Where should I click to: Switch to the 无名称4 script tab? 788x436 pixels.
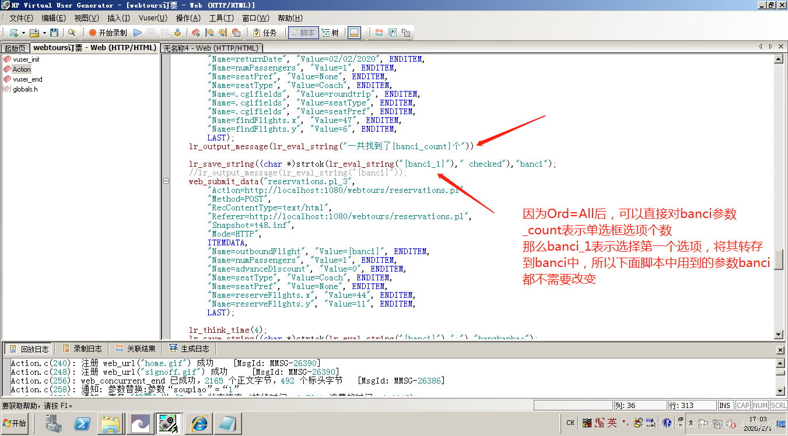[211, 48]
